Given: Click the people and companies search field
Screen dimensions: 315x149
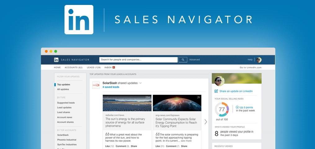Looking at the screenshot, I should [x=138, y=60].
